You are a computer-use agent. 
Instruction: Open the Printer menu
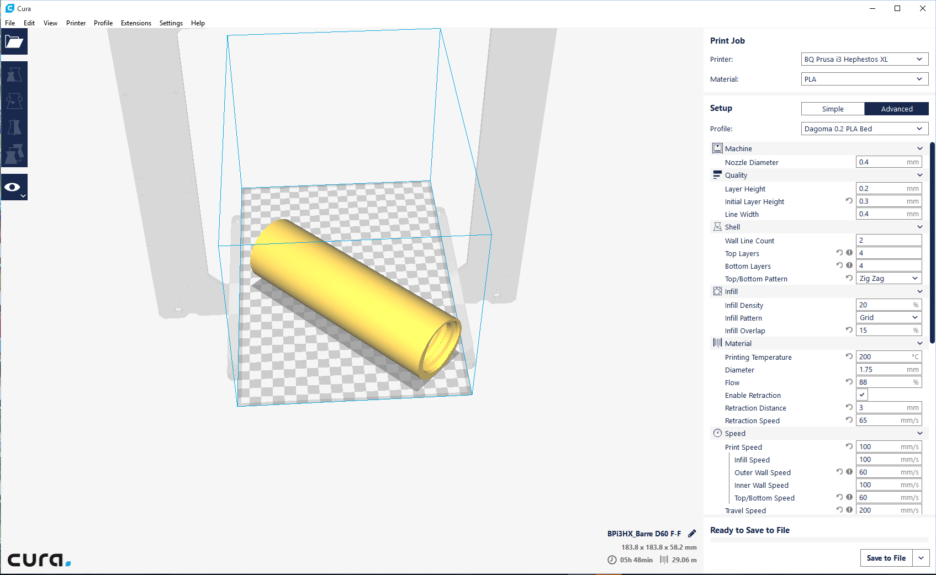[76, 23]
